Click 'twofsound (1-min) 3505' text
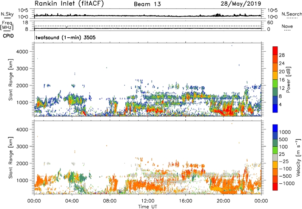Viewport: 302px width, 209px height. click(65, 37)
